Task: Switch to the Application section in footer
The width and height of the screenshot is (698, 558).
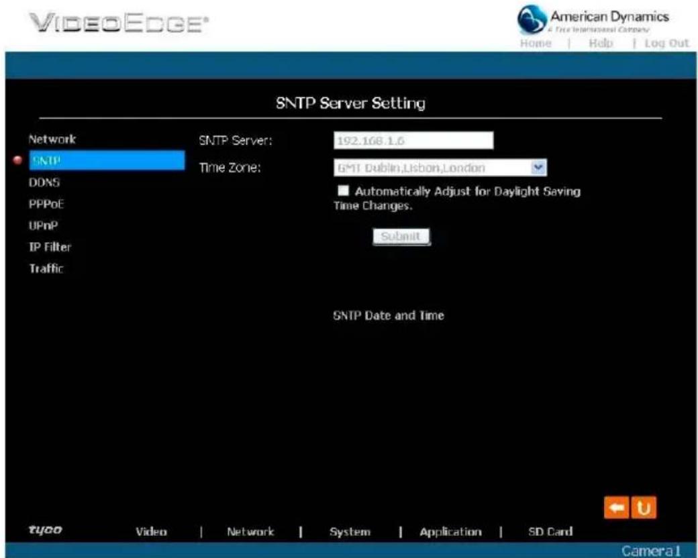Action: pos(450,532)
